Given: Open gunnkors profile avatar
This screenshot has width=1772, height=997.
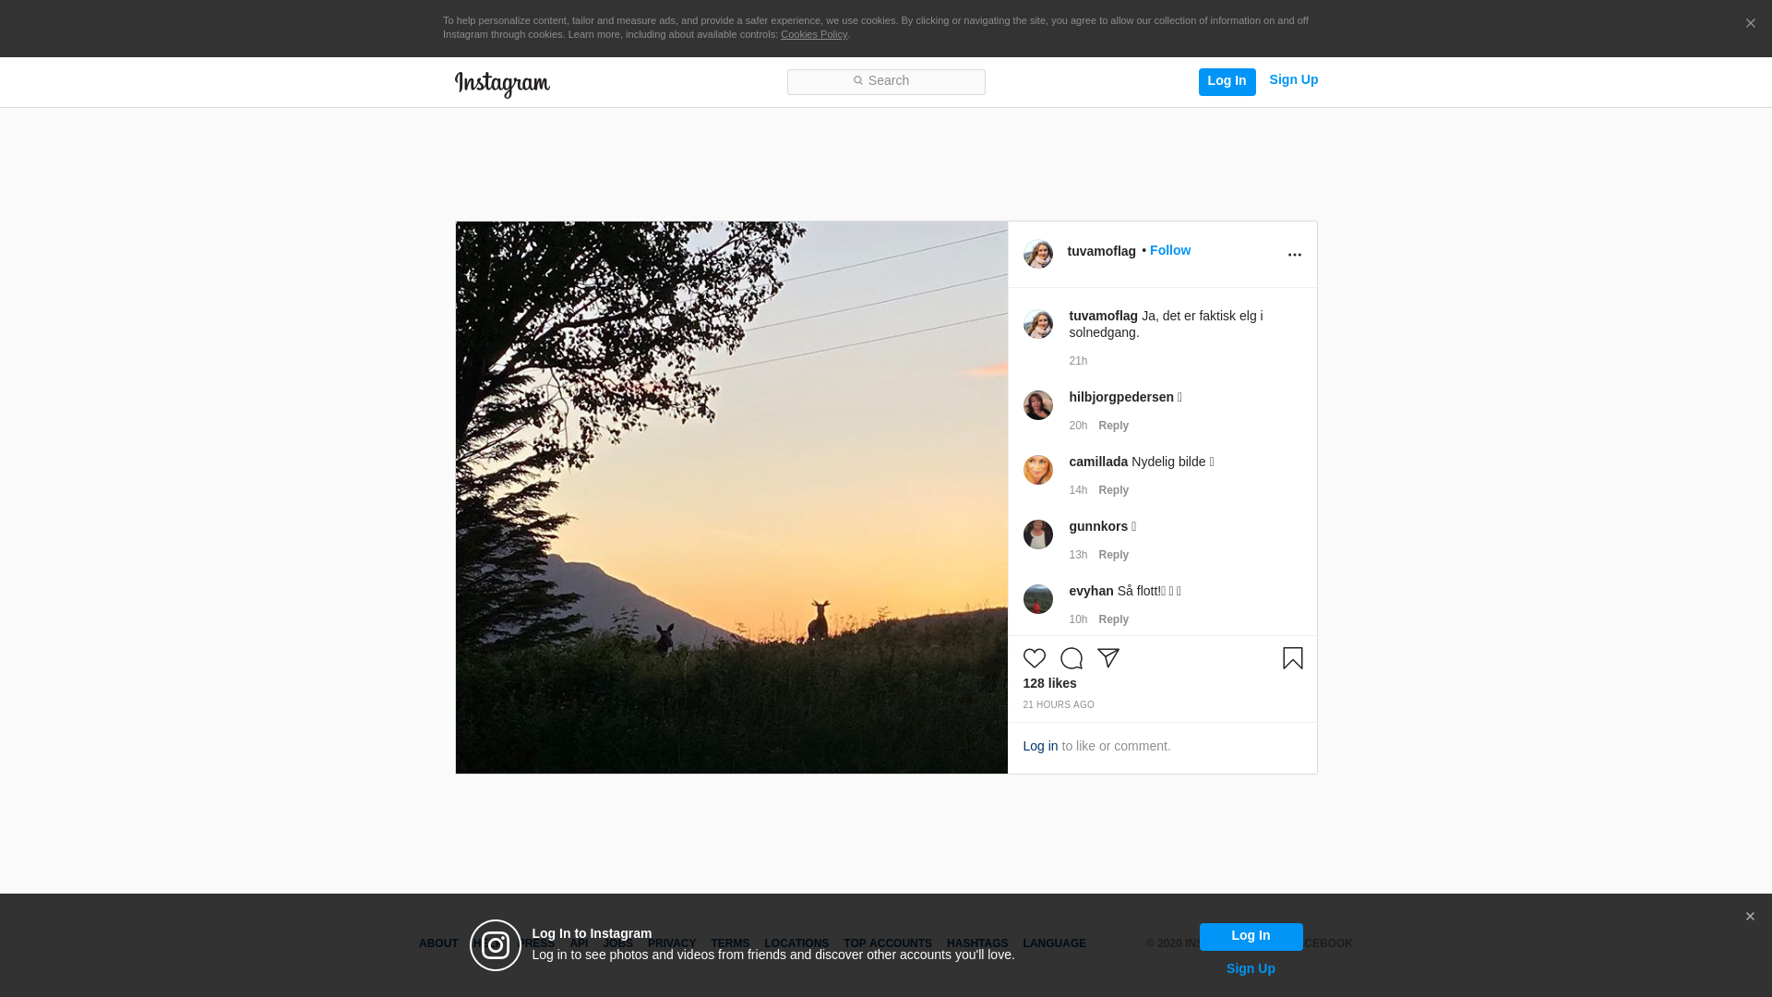Looking at the screenshot, I should [x=1038, y=535].
